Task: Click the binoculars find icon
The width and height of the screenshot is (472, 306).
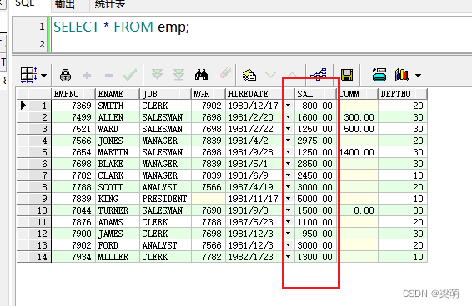Action: (x=201, y=75)
